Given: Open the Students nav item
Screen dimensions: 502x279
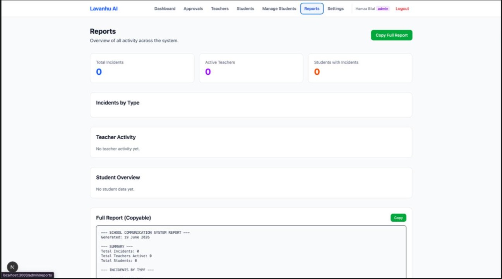Looking at the screenshot, I should [245, 9].
